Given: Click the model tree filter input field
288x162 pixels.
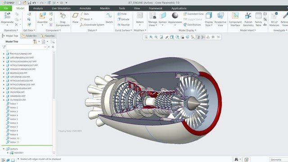Looking at the screenshot, I should tap(27, 47).
